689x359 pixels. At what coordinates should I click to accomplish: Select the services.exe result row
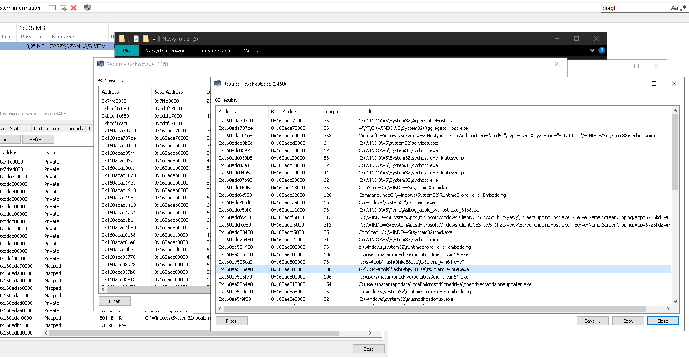444,143
